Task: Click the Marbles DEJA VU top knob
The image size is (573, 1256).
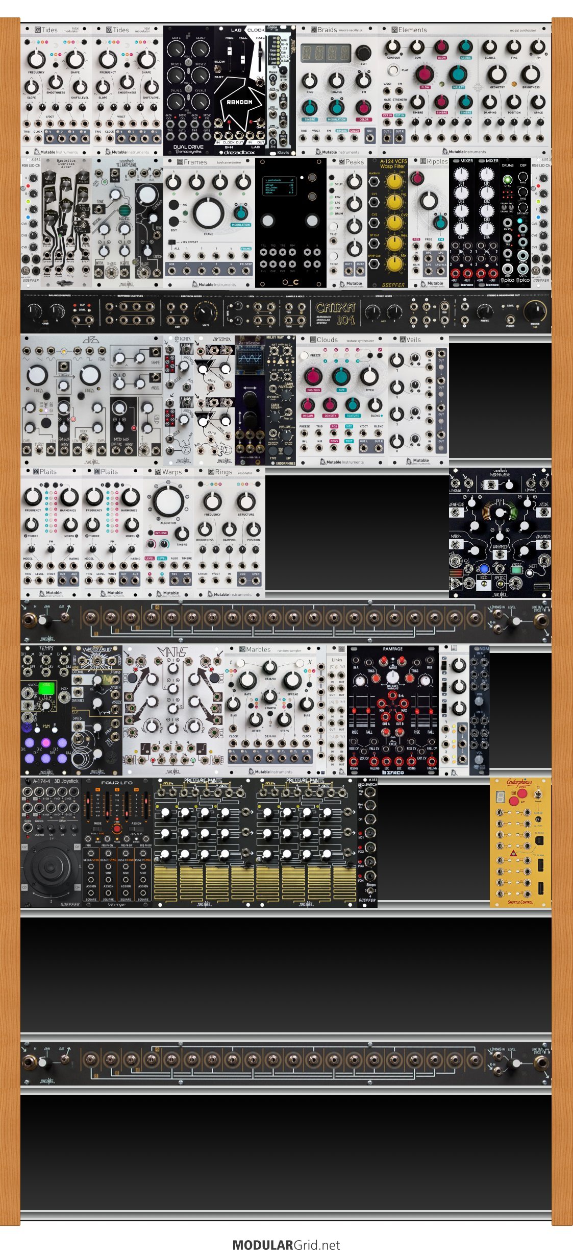Action: coord(270,666)
